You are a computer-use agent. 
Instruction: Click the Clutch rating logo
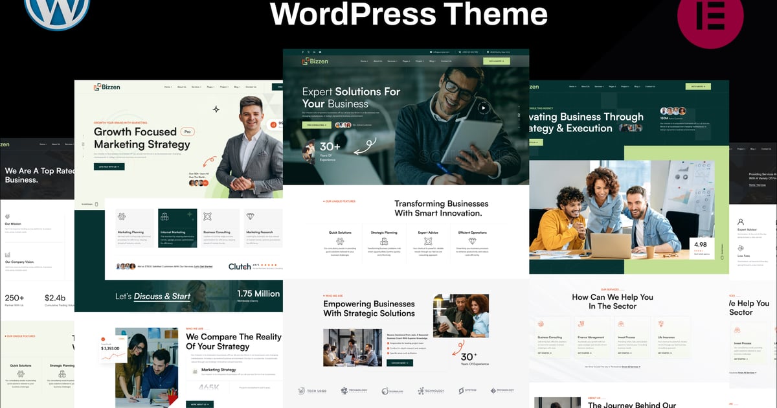(240, 266)
